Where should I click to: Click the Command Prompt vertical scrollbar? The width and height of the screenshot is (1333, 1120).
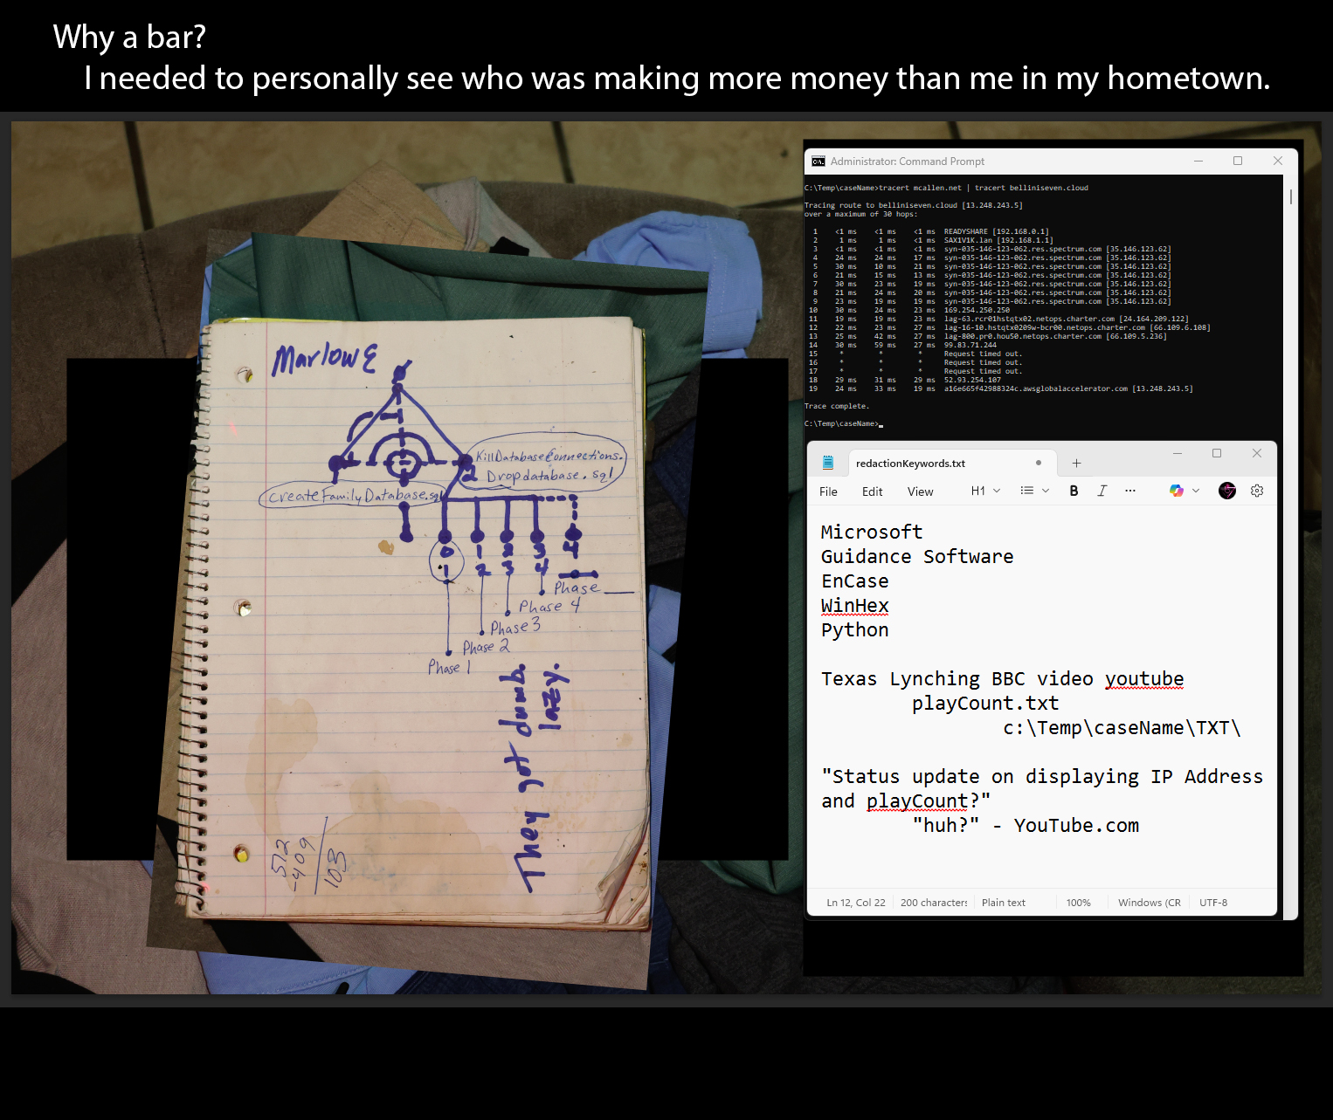[1290, 197]
